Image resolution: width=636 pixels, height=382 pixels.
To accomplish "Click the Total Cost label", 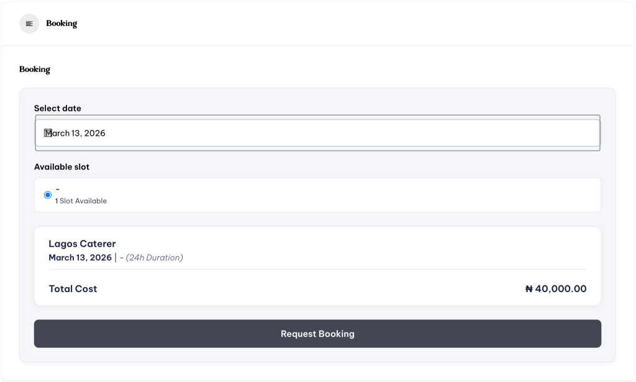I will point(73,288).
